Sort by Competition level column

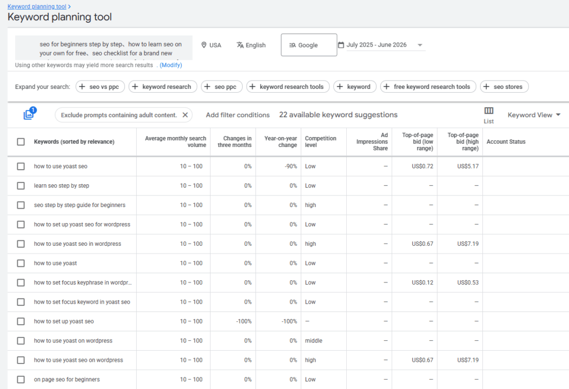(x=321, y=142)
